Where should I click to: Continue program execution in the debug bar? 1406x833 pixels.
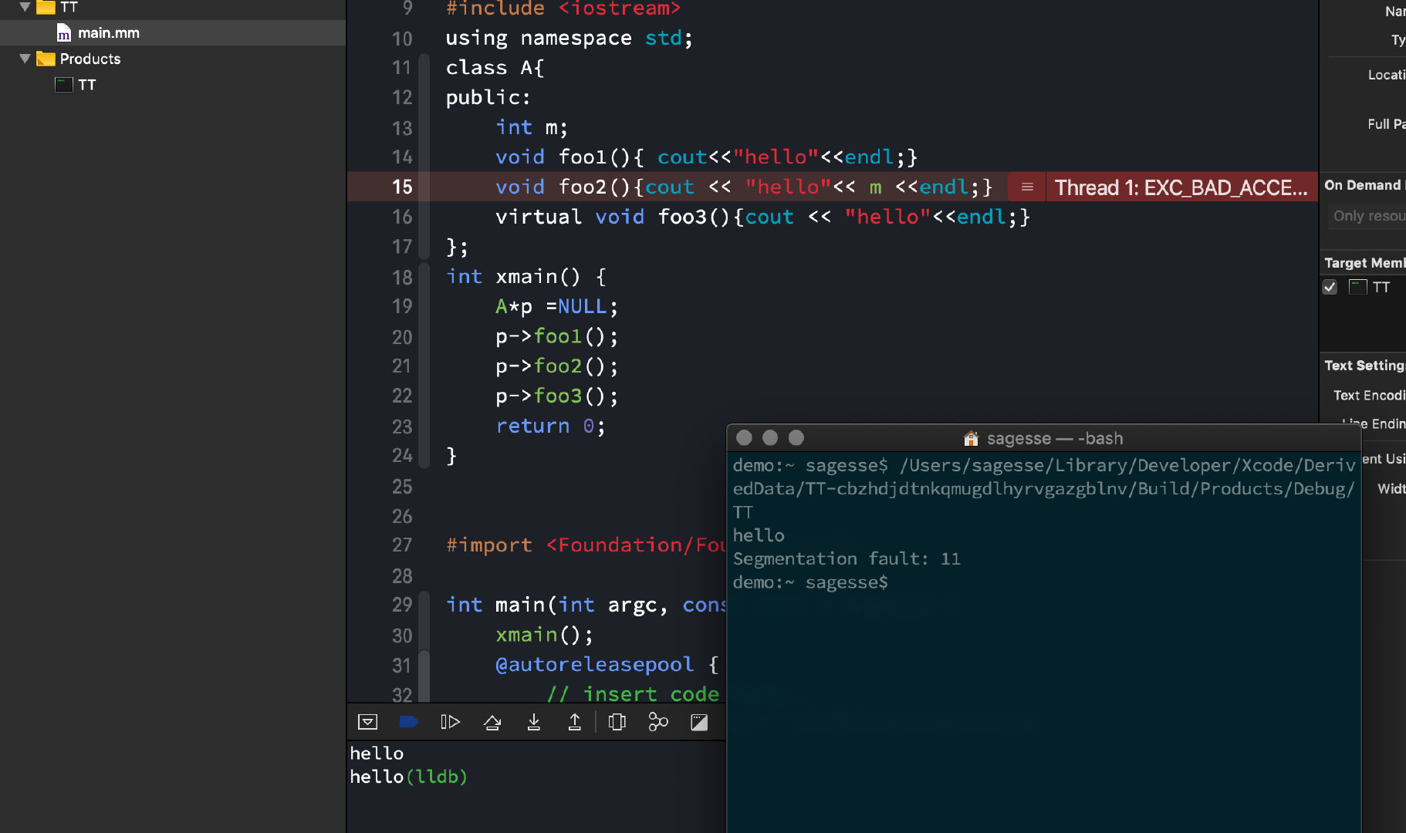point(450,722)
